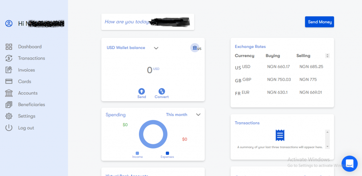
Task: Click GBP buying rate NGN 750.03
Action: click(279, 79)
